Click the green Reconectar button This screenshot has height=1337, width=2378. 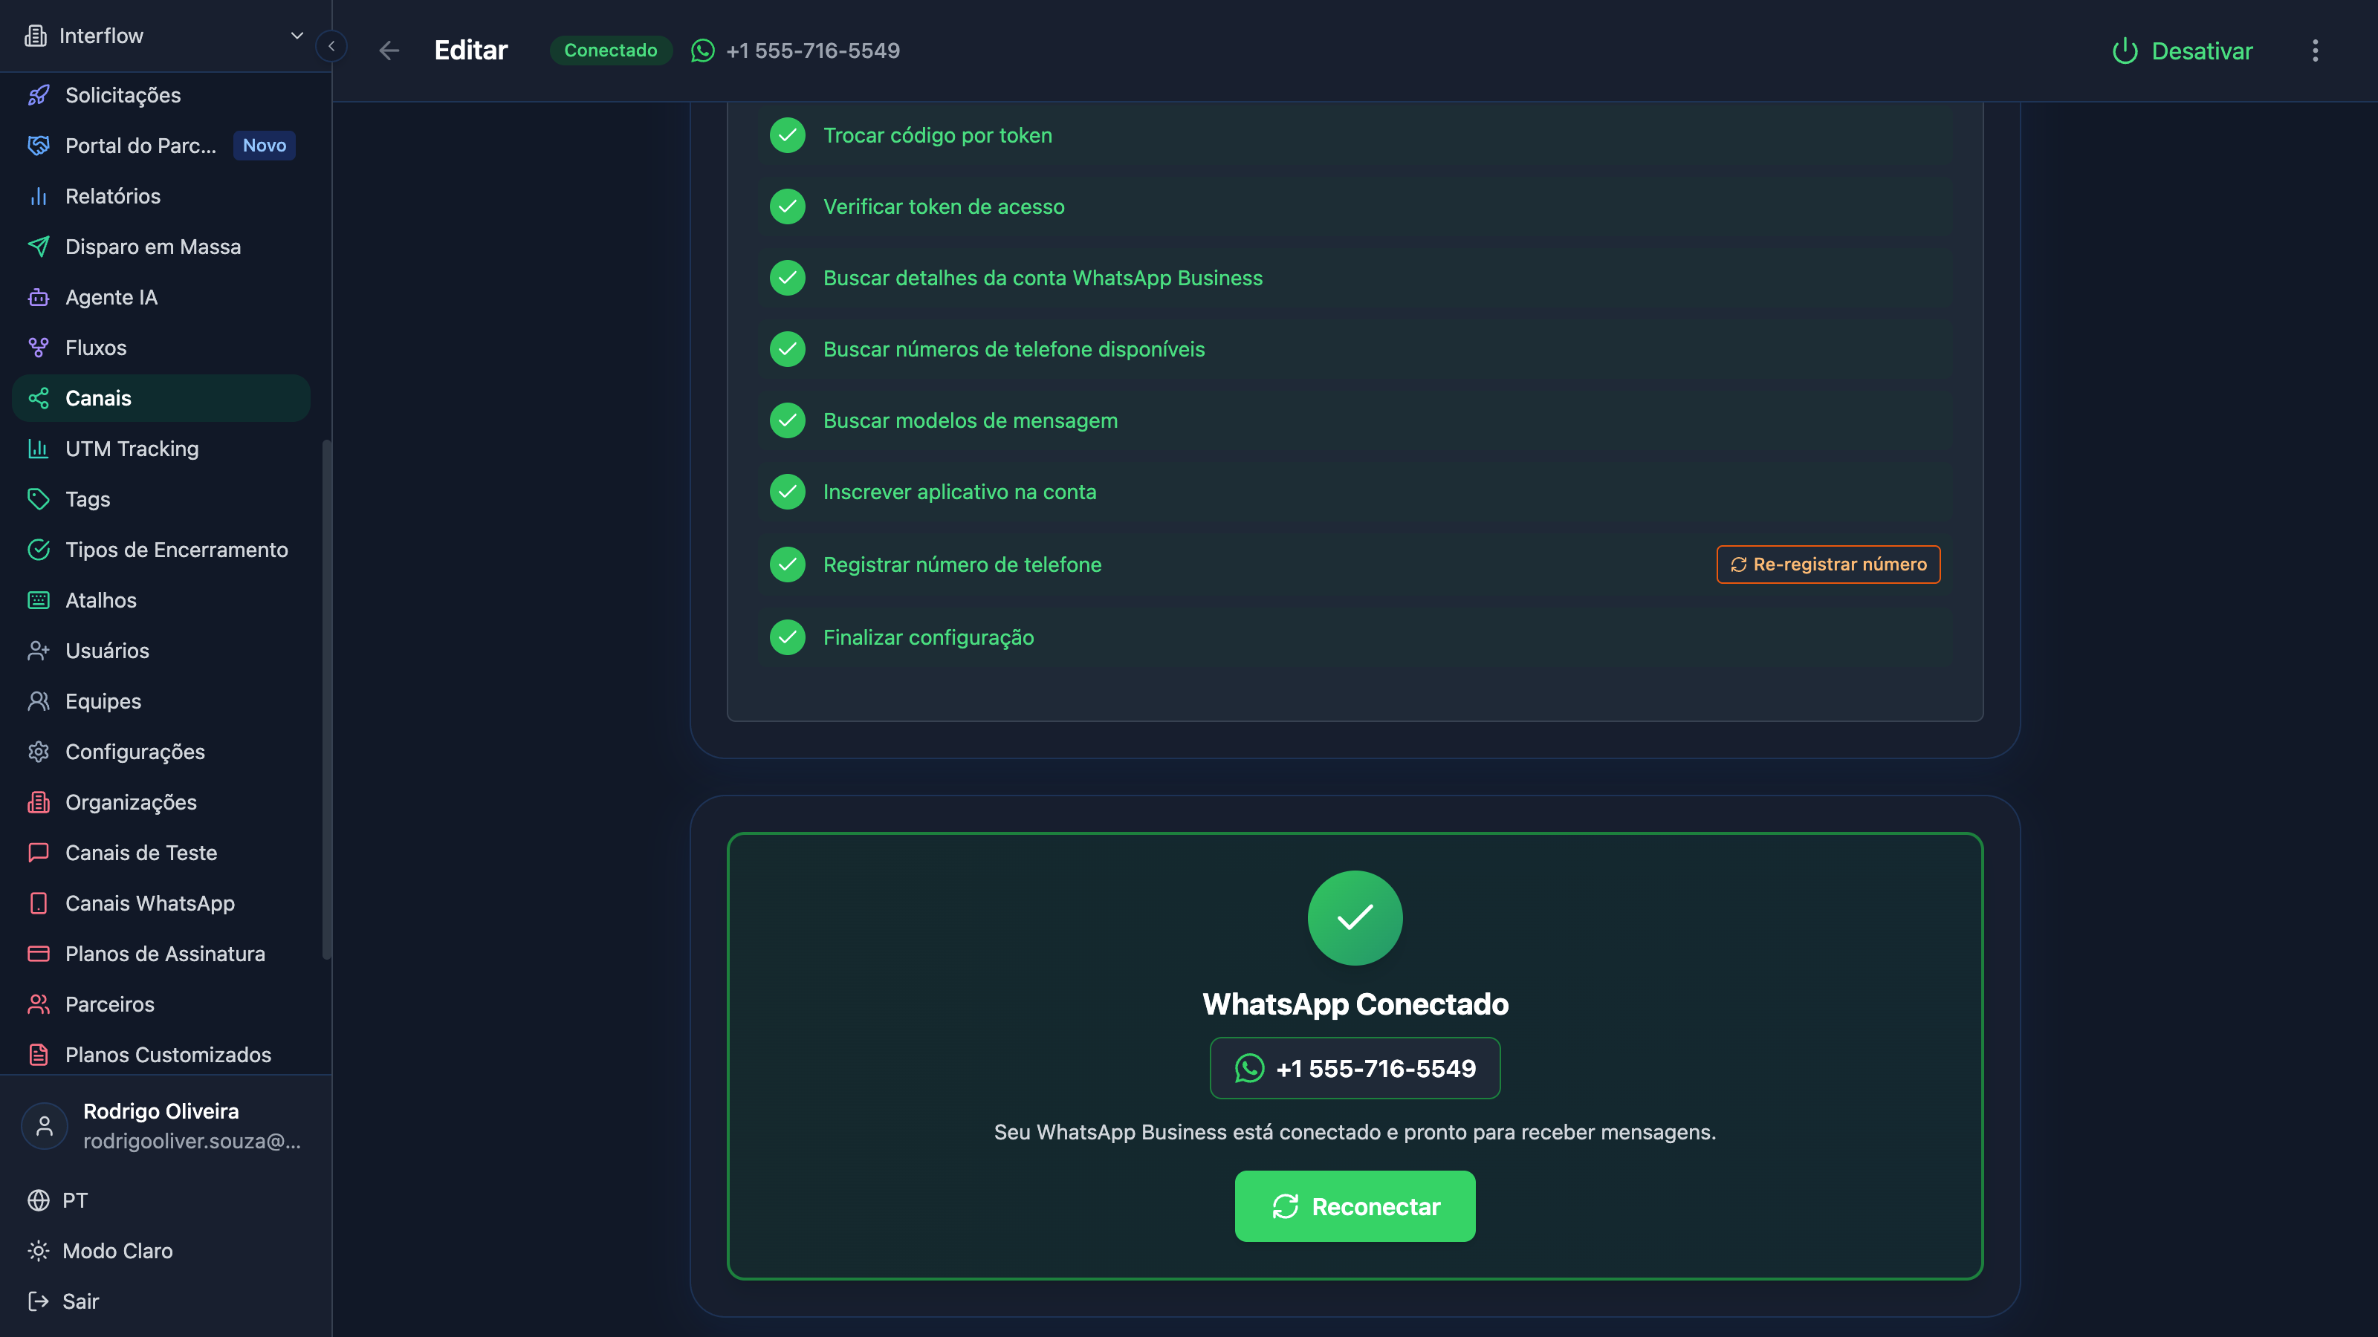(x=1355, y=1207)
